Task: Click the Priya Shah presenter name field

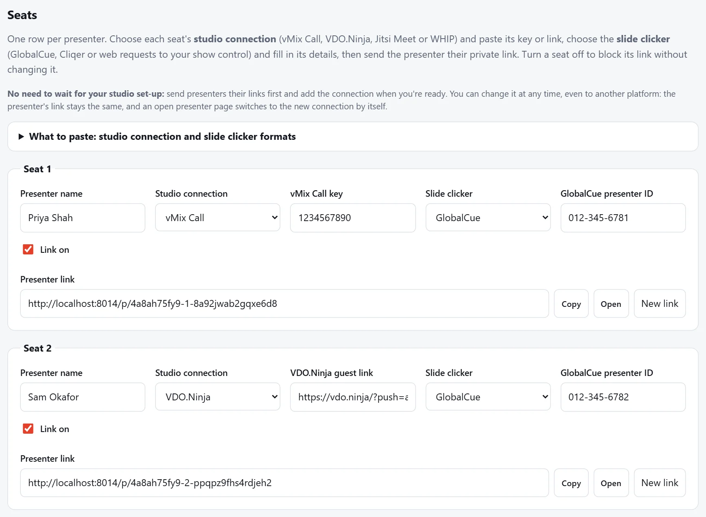Action: (83, 218)
